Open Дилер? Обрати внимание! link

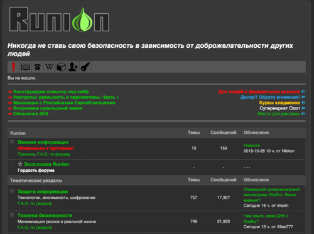pyautogui.click(x=270, y=97)
